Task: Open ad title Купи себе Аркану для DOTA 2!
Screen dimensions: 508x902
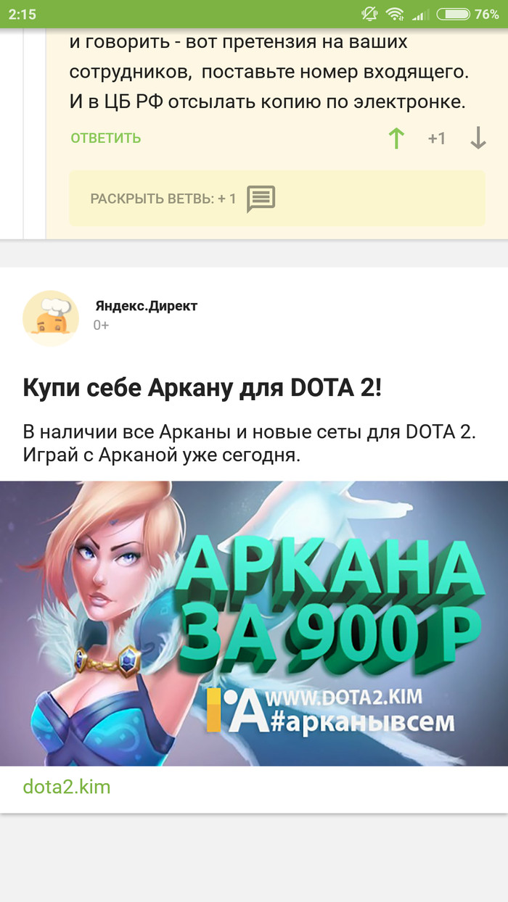Action: [202, 388]
